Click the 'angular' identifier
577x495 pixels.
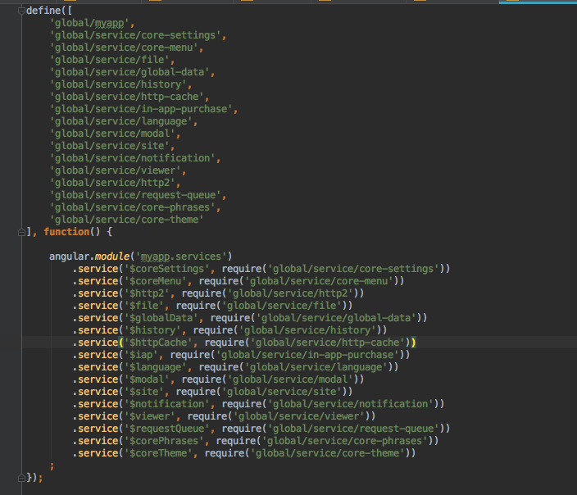(69, 257)
